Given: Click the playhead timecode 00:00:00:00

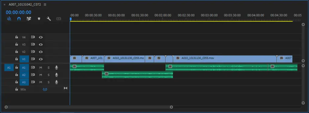Looking at the screenshot, I should point(18,12).
